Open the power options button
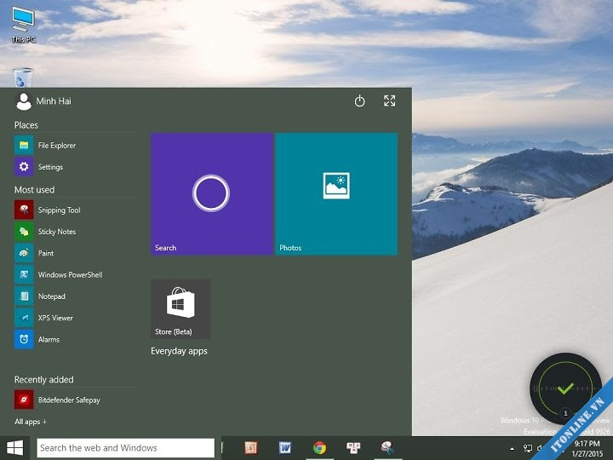Viewport: 613px width, 460px height. tap(359, 101)
